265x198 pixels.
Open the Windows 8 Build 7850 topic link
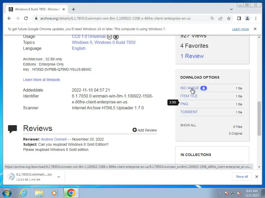tap(115, 43)
